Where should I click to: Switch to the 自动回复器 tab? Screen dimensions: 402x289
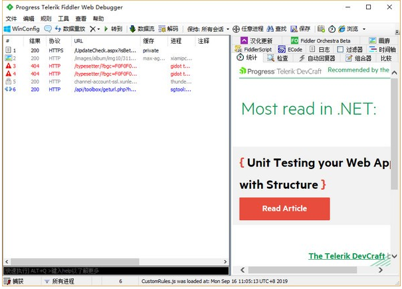click(x=317, y=58)
